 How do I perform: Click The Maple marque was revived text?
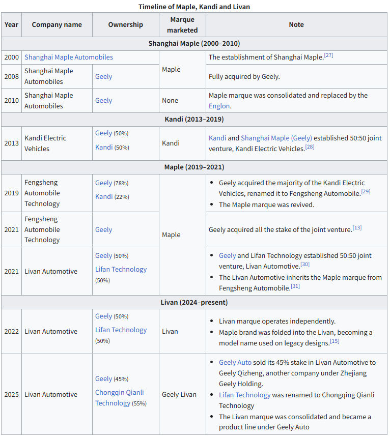(266, 205)
